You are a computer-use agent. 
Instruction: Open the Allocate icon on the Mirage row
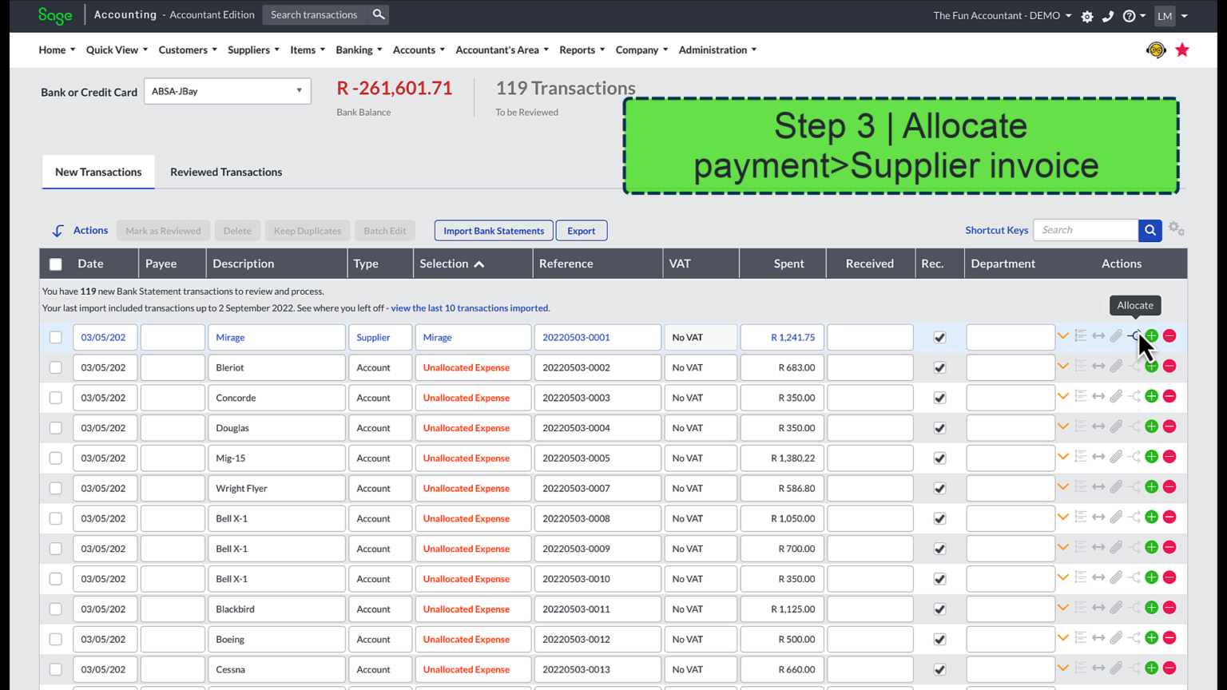(1134, 335)
